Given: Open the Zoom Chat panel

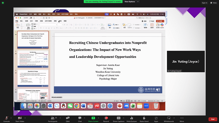Looking at the screenshot, I should [x=80, y=118].
